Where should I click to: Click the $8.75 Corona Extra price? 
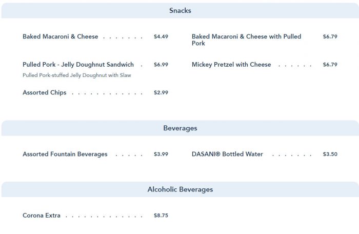[x=161, y=216]
